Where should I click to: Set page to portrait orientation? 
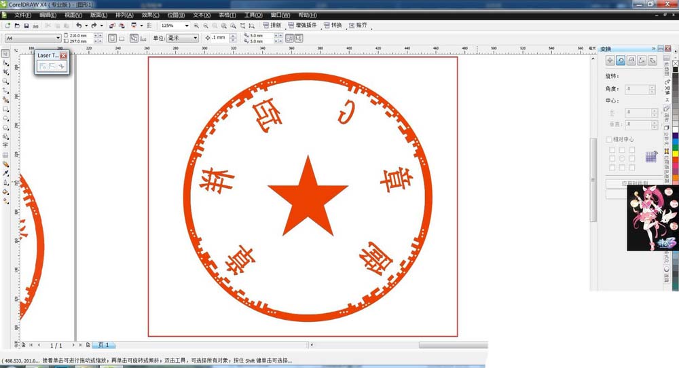tap(113, 38)
